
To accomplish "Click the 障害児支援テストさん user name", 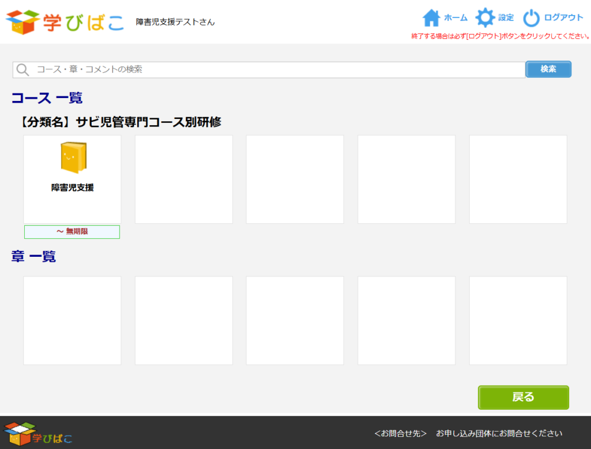I will click(175, 22).
